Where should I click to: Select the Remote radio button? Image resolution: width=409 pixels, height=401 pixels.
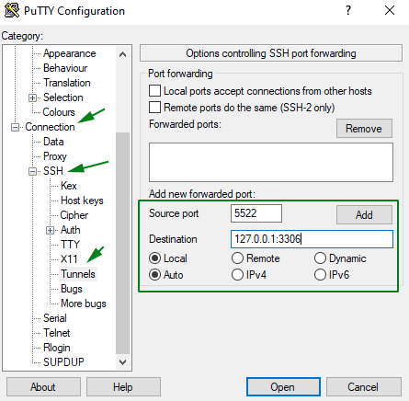(237, 258)
